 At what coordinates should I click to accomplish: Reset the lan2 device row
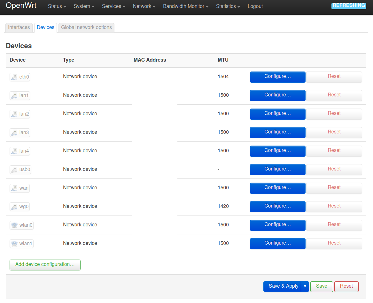click(334, 114)
